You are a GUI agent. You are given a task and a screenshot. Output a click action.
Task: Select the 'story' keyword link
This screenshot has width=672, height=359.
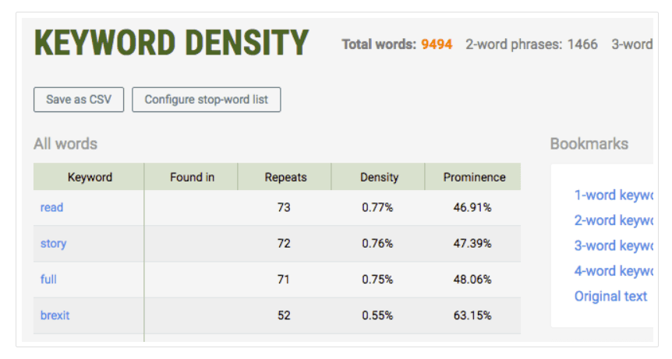pyautogui.click(x=54, y=244)
